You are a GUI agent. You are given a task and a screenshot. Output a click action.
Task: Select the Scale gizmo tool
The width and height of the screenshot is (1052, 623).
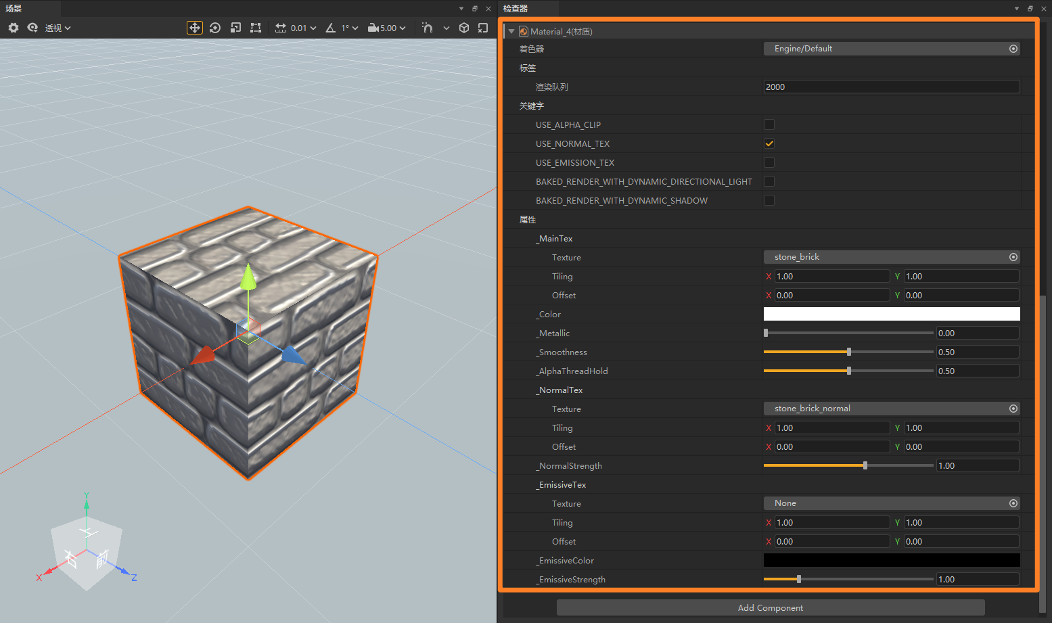pyautogui.click(x=235, y=28)
